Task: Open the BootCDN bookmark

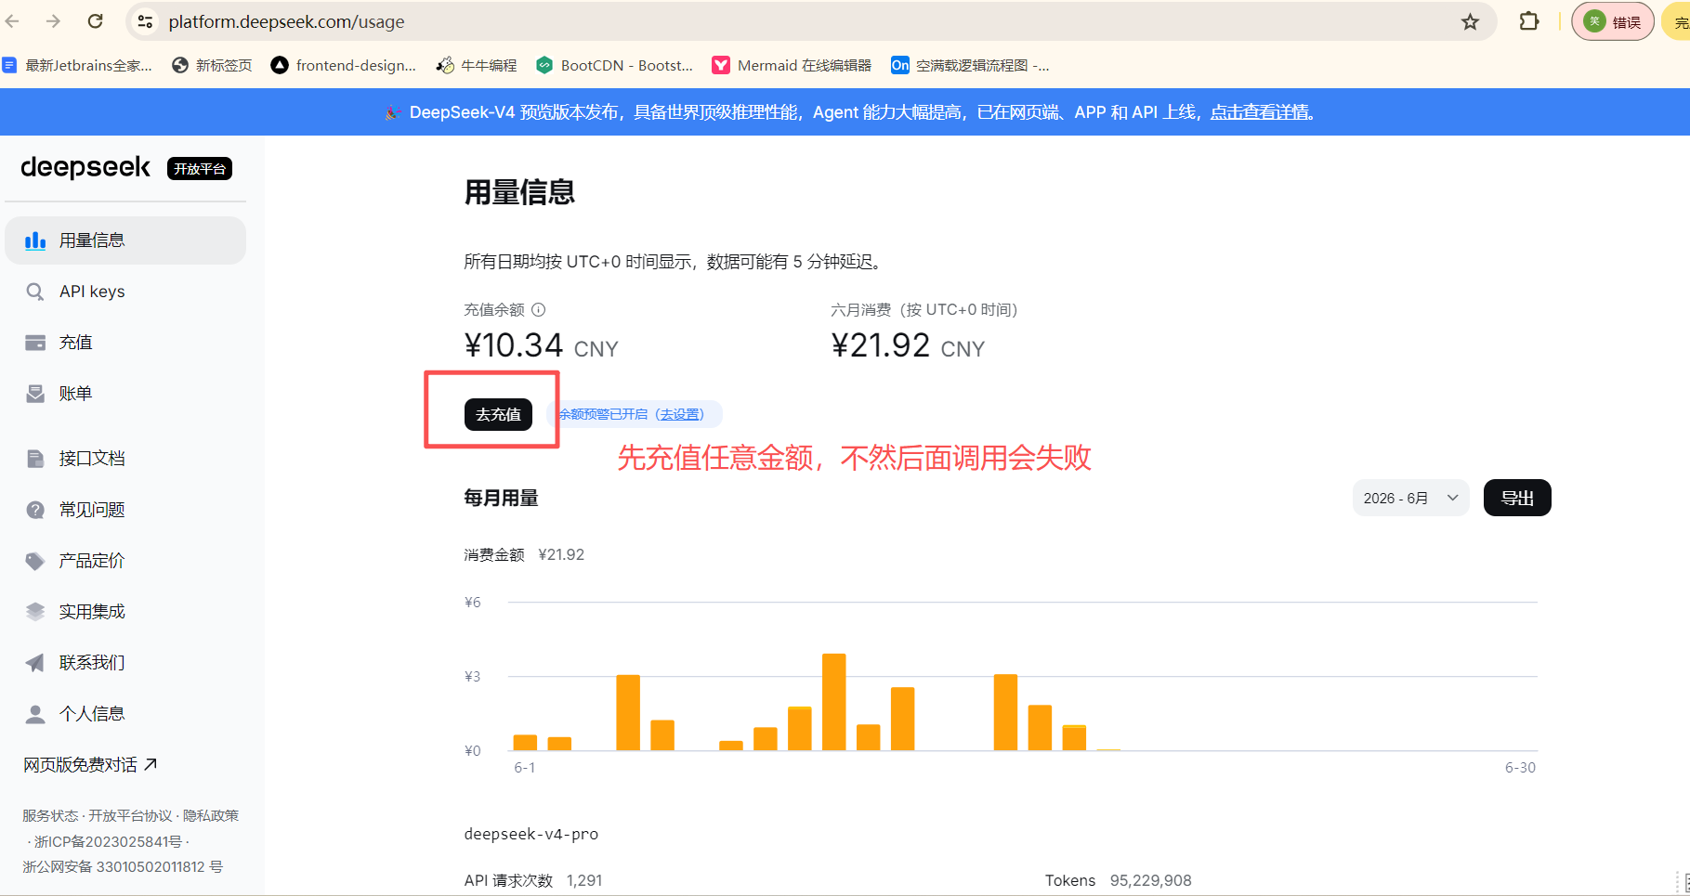Action: pos(615,65)
